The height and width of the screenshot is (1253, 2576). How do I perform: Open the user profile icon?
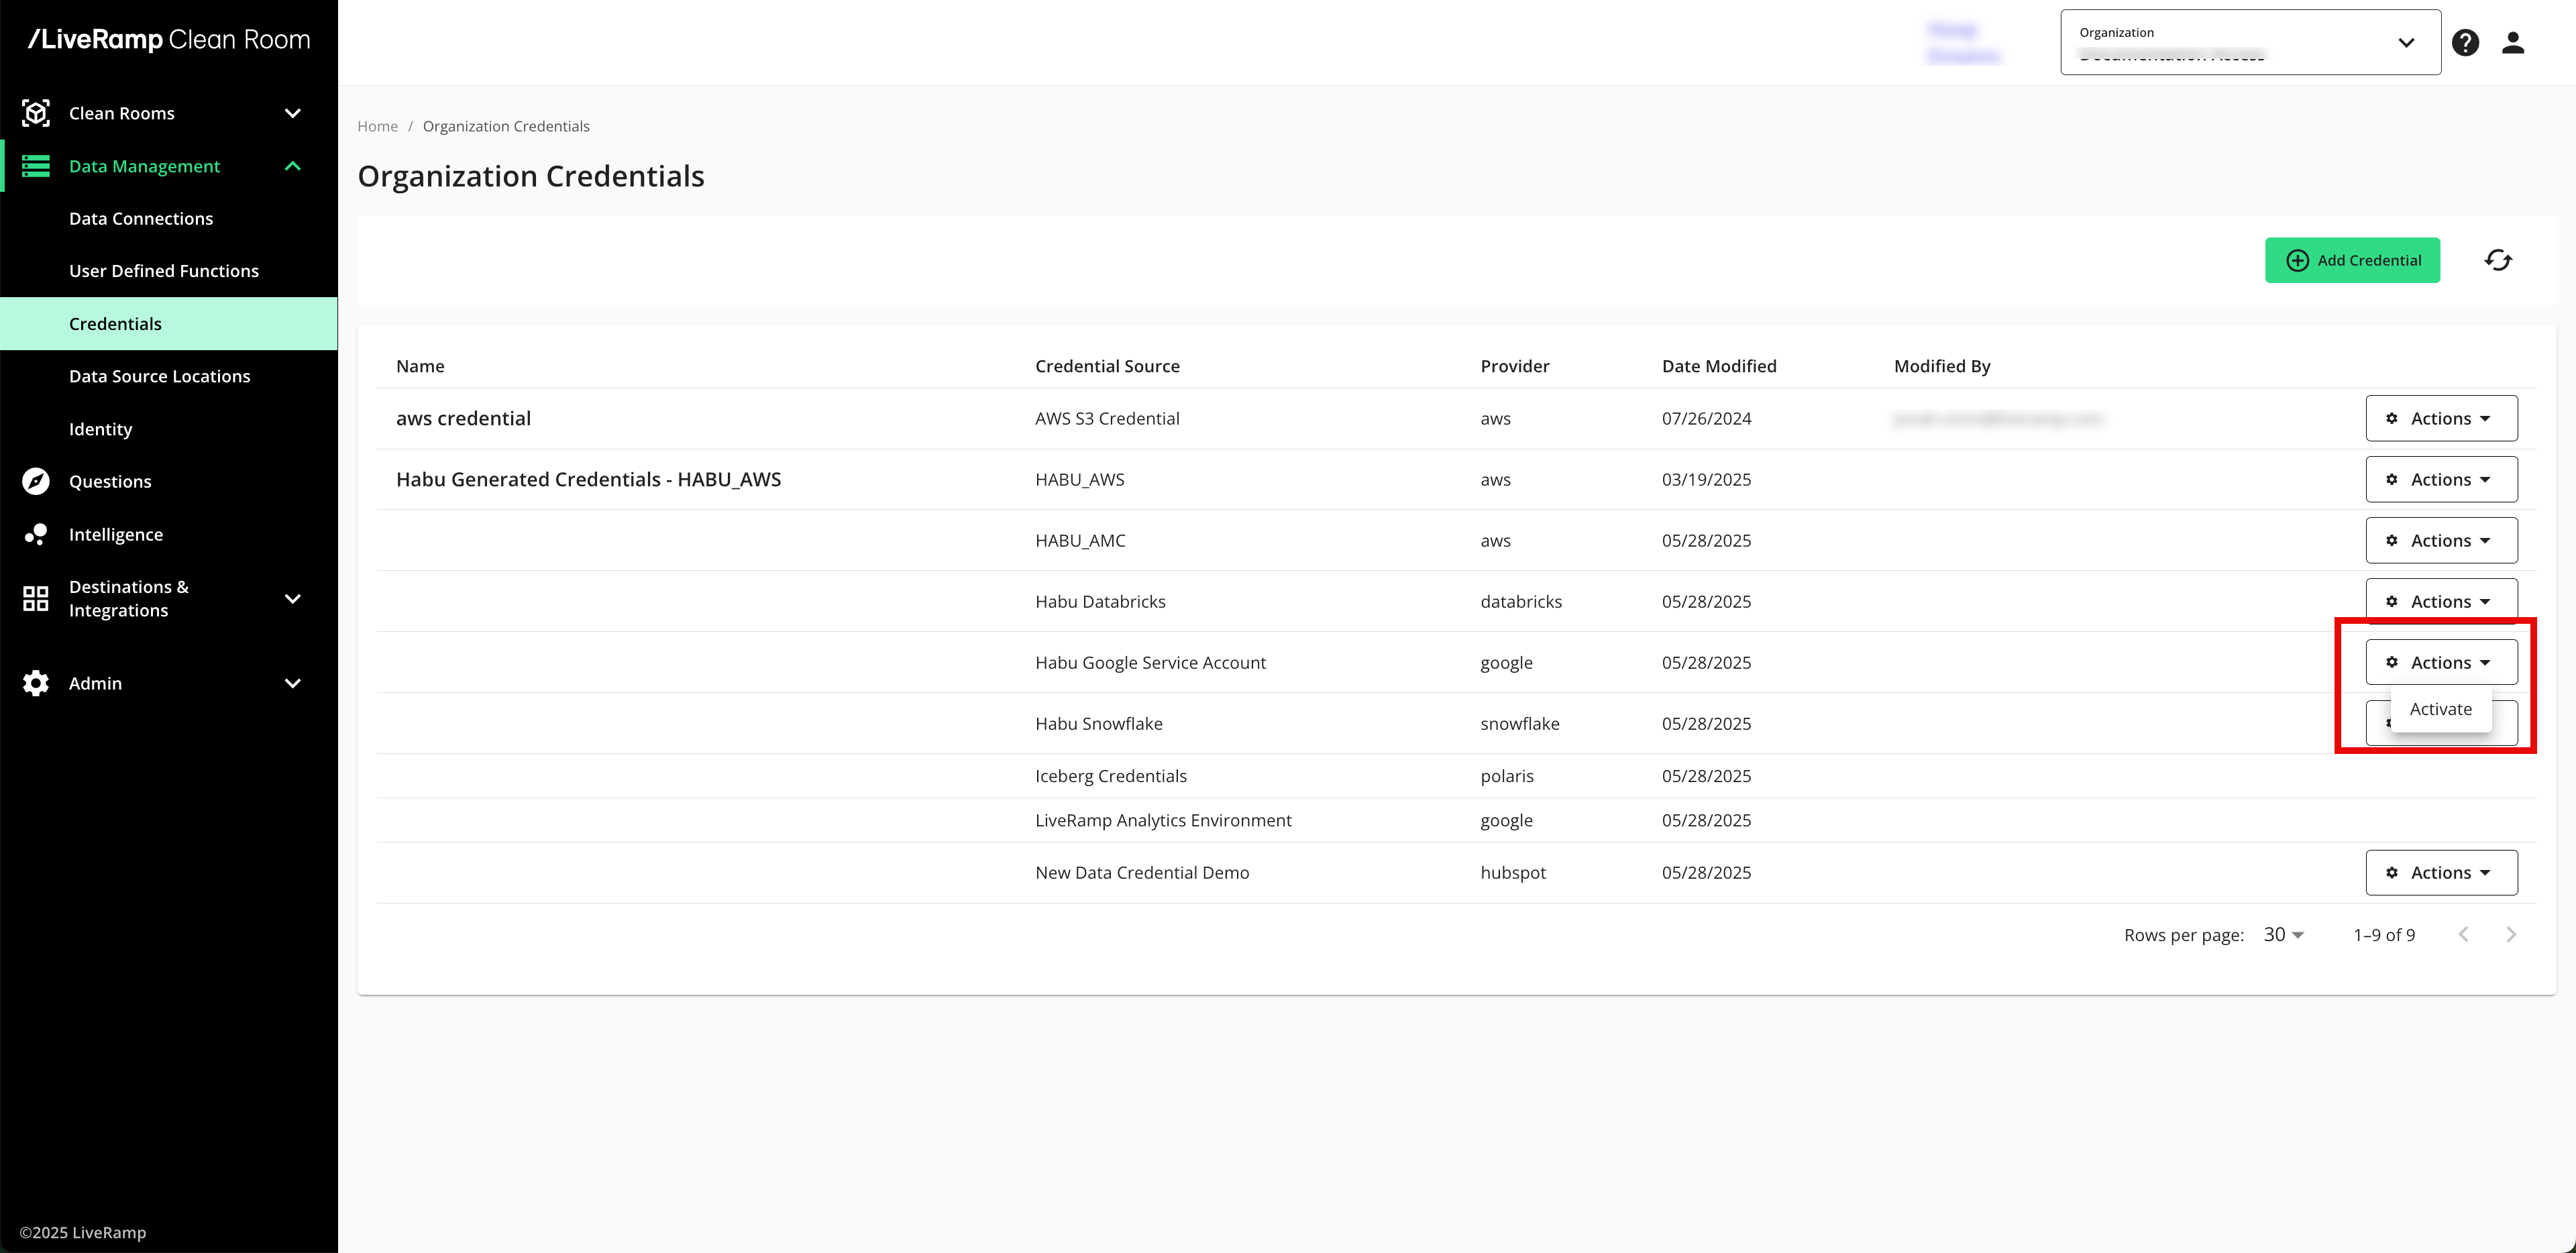point(2513,43)
